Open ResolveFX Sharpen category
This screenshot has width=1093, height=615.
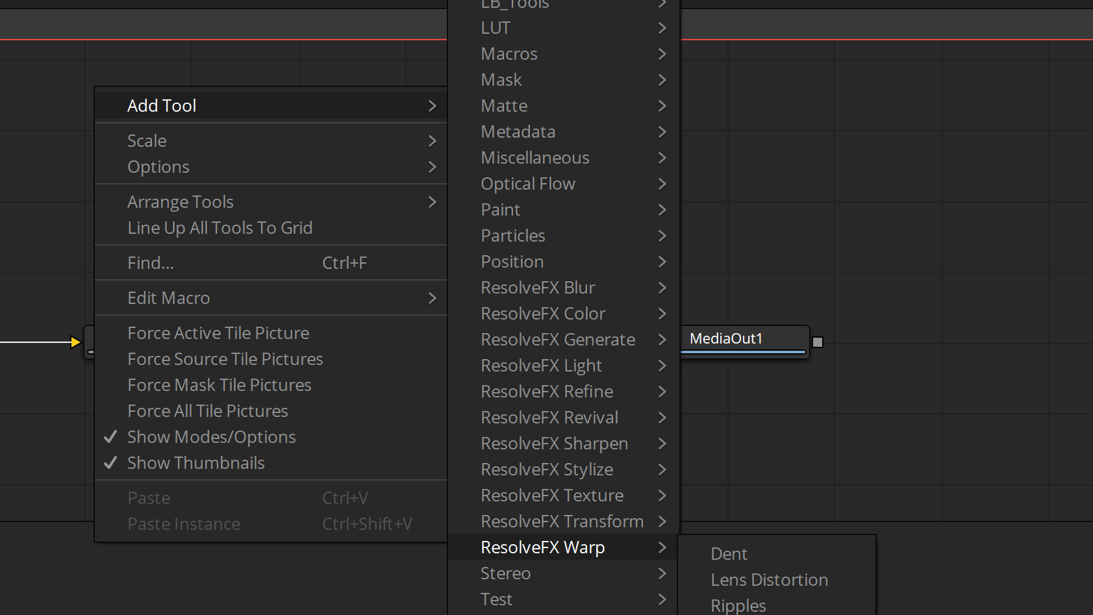point(564,444)
